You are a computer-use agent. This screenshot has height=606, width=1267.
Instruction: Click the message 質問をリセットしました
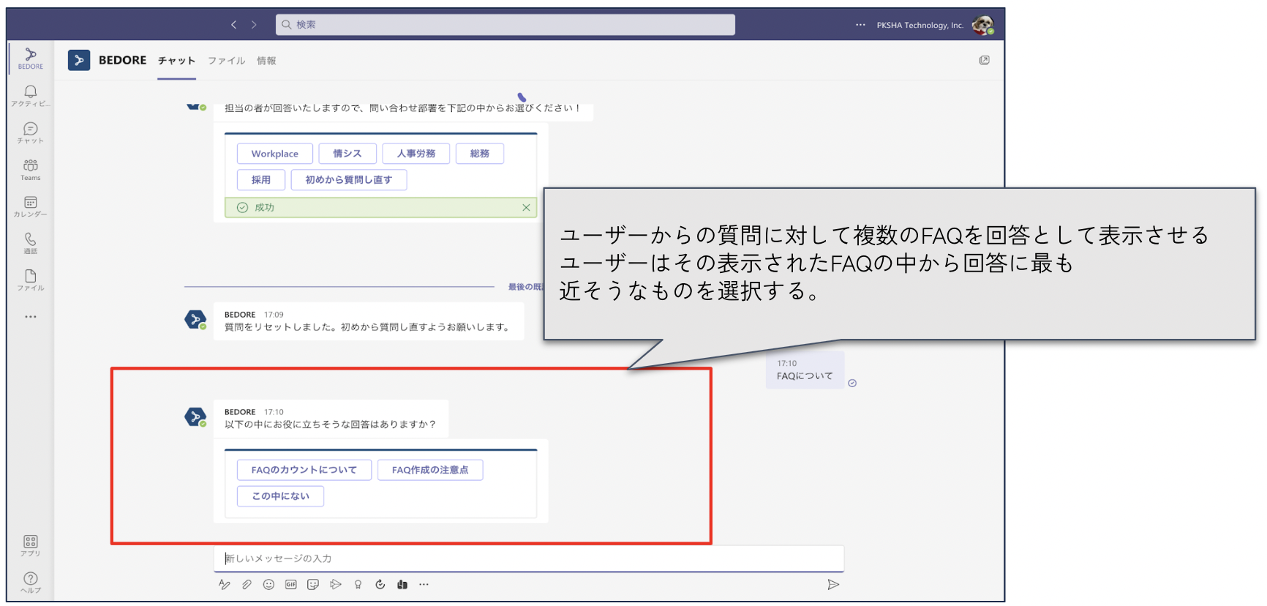pyautogui.click(x=368, y=327)
